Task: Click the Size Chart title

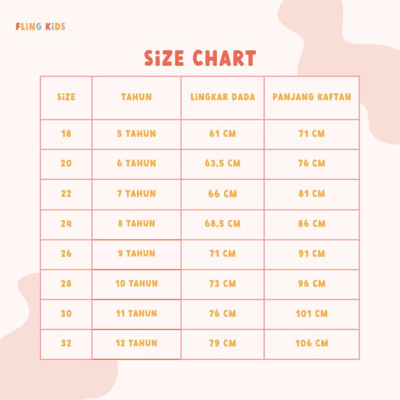Action: click(x=200, y=58)
